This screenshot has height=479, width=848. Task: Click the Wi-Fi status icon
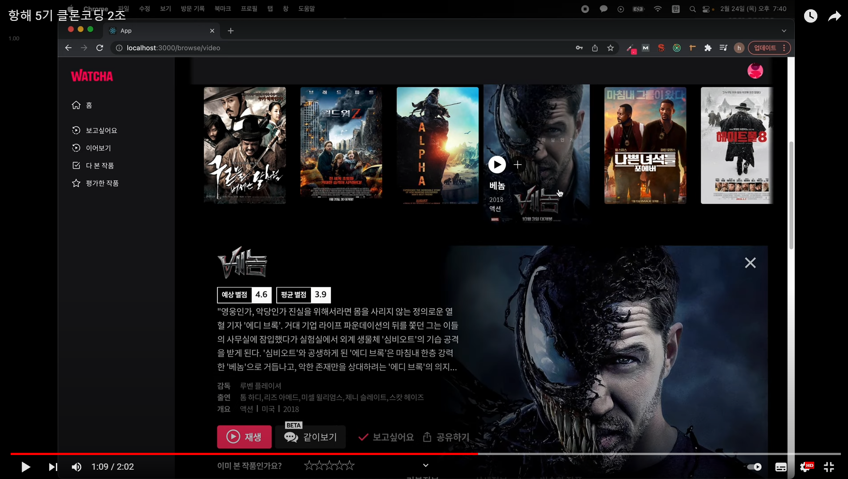tap(658, 9)
